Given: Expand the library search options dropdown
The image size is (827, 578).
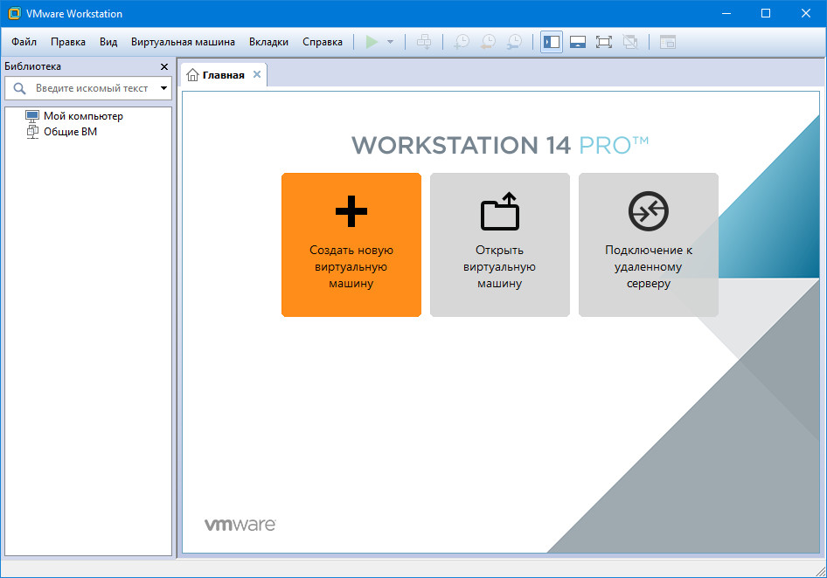Looking at the screenshot, I should (163, 88).
